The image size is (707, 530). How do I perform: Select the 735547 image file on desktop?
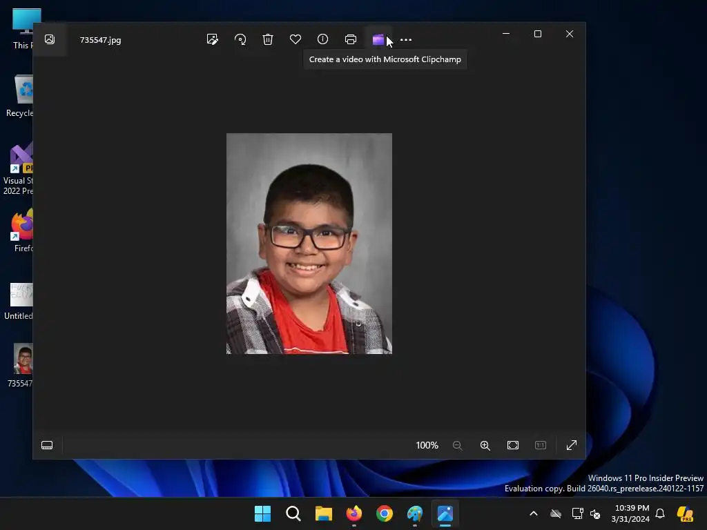[21, 366]
